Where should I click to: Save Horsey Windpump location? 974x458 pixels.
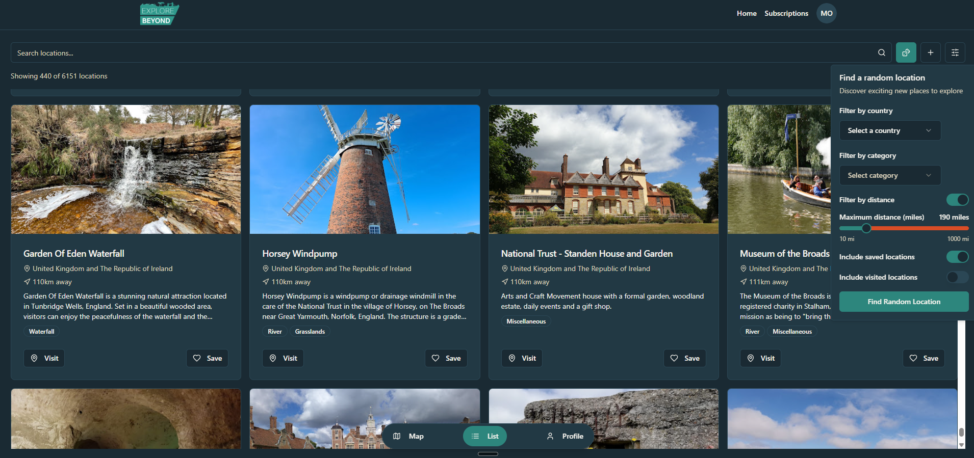click(446, 358)
